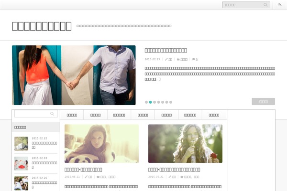Open the third navigation tab
The height and width of the screenshot is (191, 287).
(x=119, y=115)
